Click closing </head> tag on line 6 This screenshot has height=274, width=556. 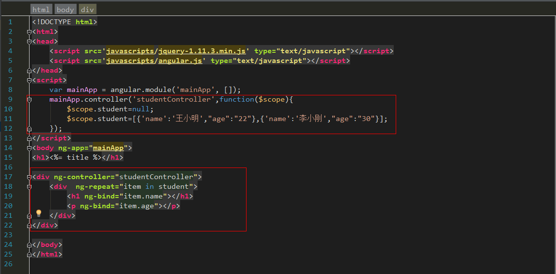[x=47, y=70]
